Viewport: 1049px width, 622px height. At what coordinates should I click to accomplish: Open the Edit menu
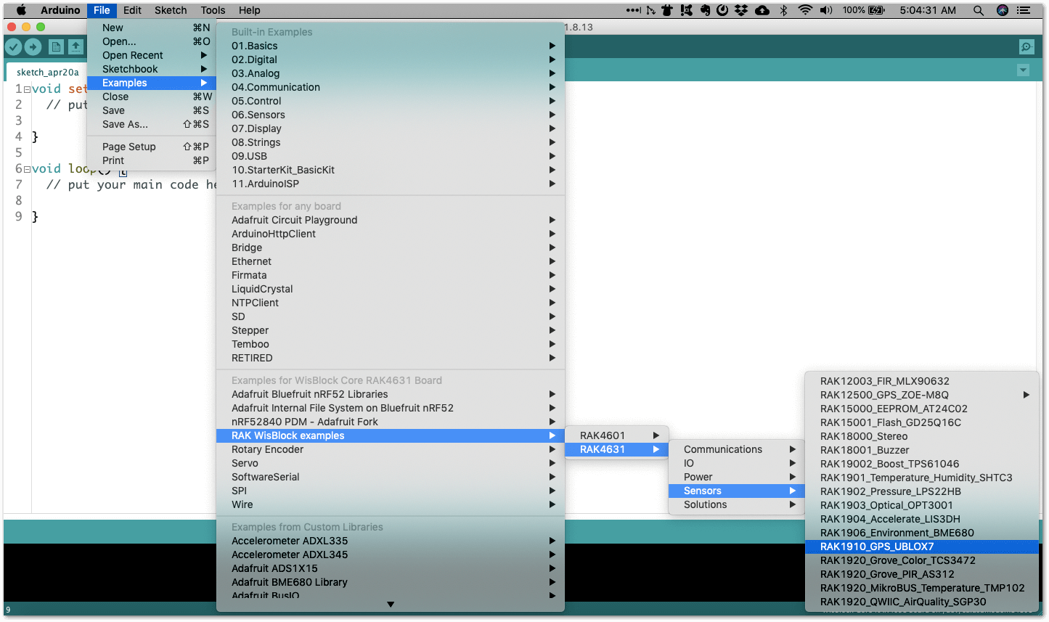click(132, 10)
